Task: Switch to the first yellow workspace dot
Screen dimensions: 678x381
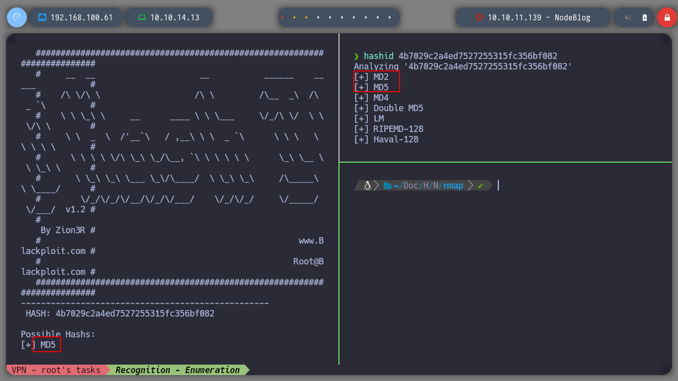Action: click(x=294, y=17)
